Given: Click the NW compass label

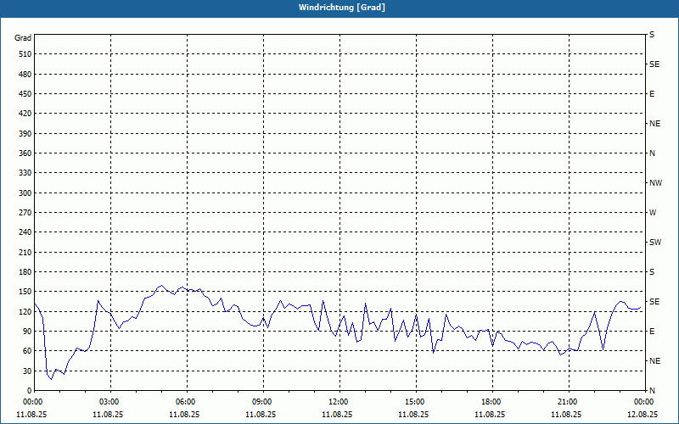Looking at the screenshot, I should point(655,183).
